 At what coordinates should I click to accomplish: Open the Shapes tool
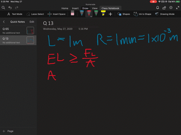click(x=124, y=14)
